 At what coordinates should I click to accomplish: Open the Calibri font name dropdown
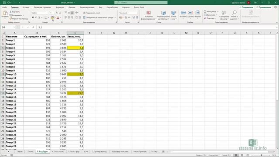coord(48,13)
